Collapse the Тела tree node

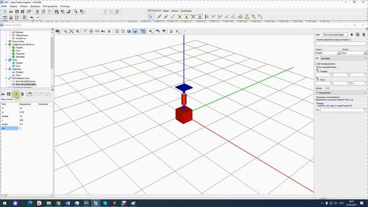(6, 60)
